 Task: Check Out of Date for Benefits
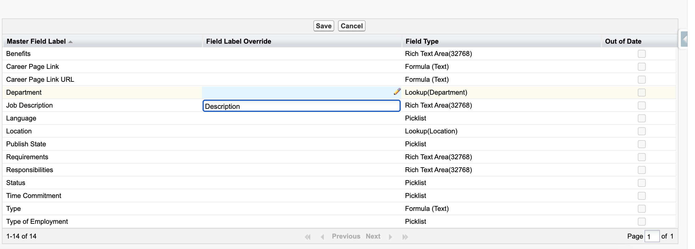[641, 54]
